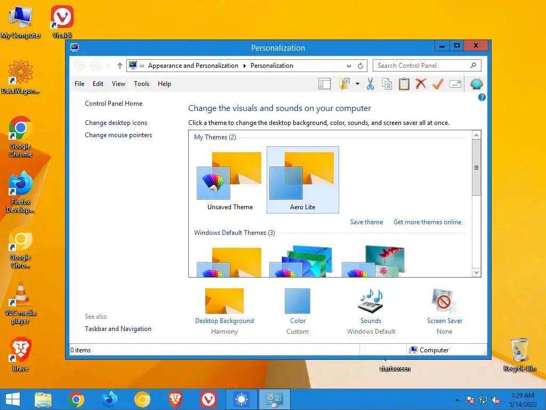This screenshot has width=546, height=410.
Task: Go to Control Panel Home
Action: (114, 104)
